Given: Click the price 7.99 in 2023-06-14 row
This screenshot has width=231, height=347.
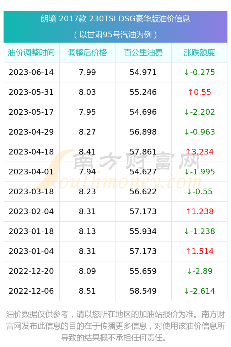Looking at the screenshot, I should coord(87,72).
